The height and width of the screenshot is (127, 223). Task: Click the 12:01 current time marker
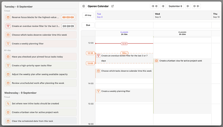click(124, 44)
